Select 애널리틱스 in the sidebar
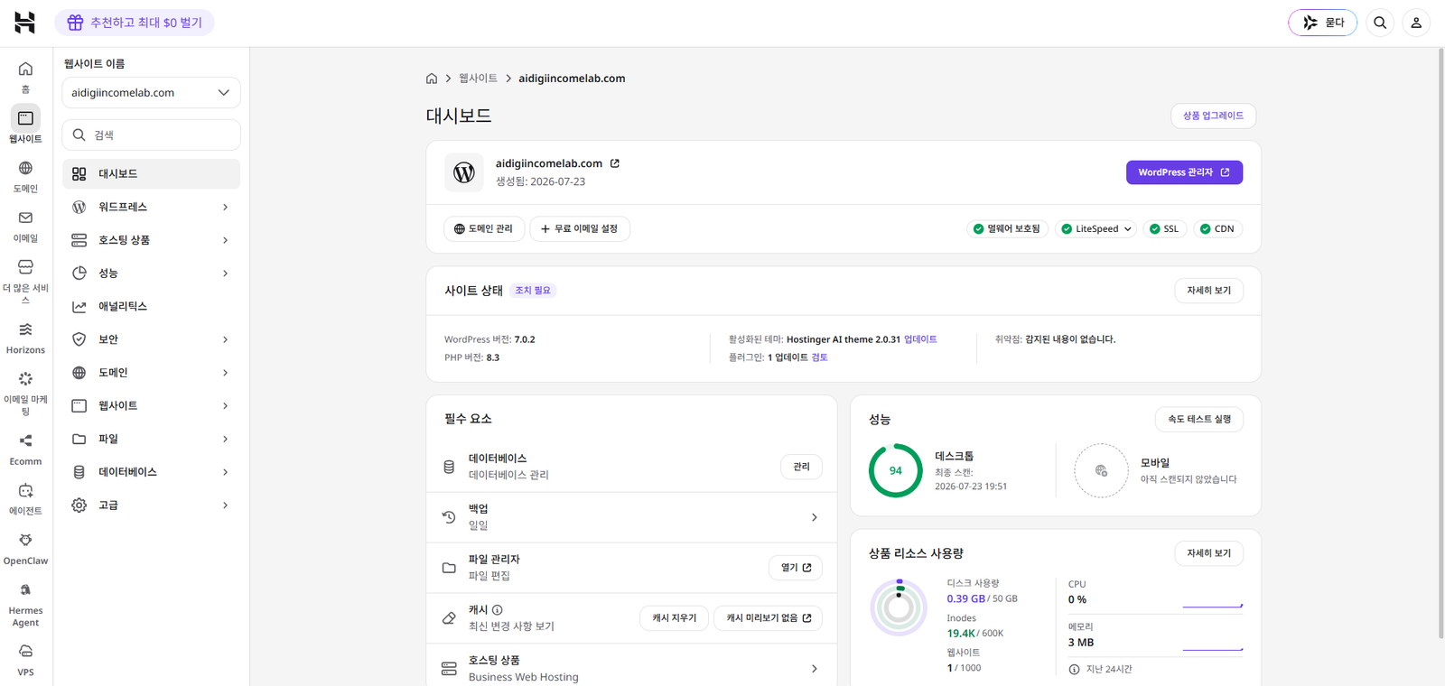The width and height of the screenshot is (1445, 686). [x=151, y=306]
